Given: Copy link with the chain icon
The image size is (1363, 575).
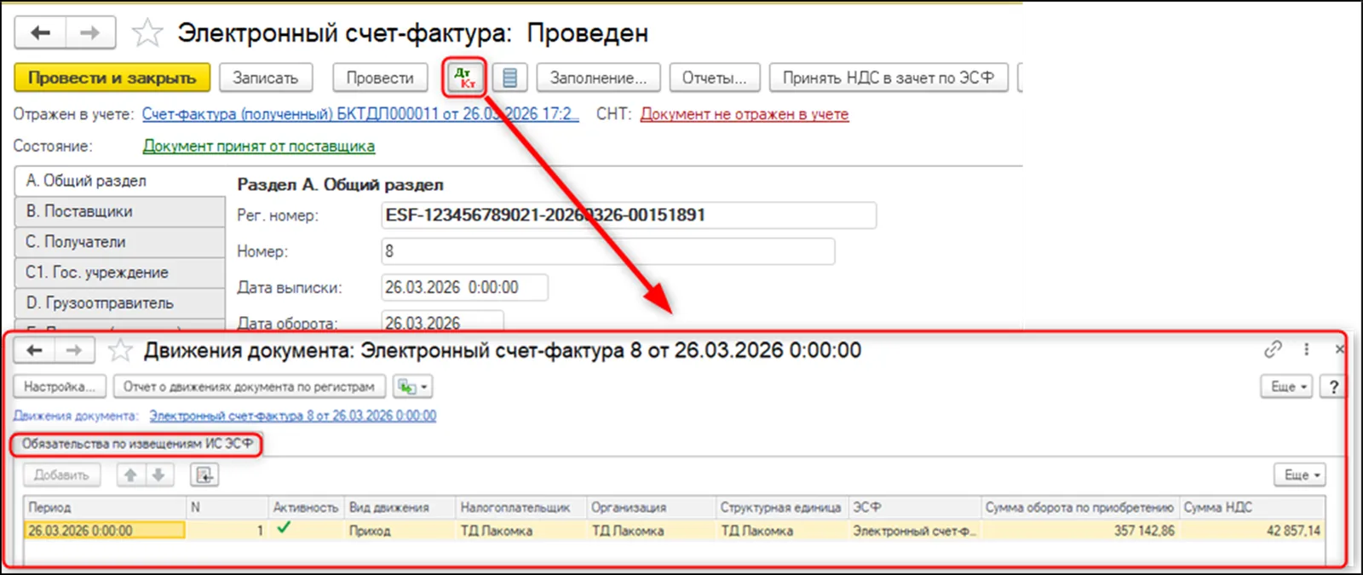Looking at the screenshot, I should click(x=1273, y=349).
